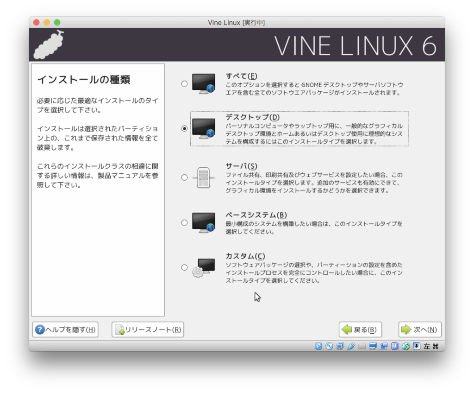Click the サーバ(S) option title
Screen dimensions: 474x393
click(242, 166)
